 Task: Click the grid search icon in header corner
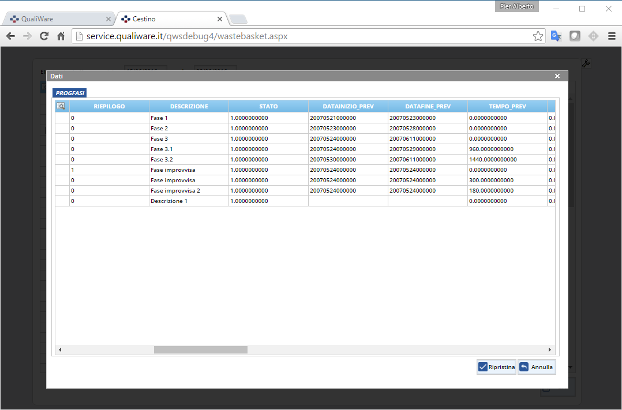pyautogui.click(x=61, y=106)
